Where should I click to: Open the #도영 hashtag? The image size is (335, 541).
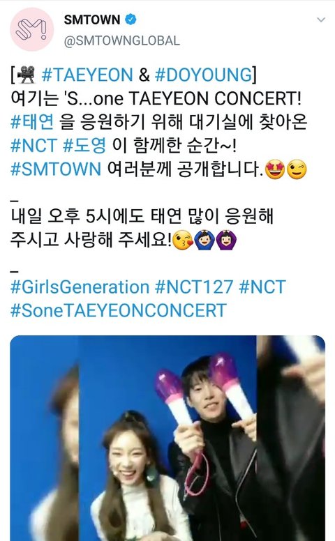point(84,145)
